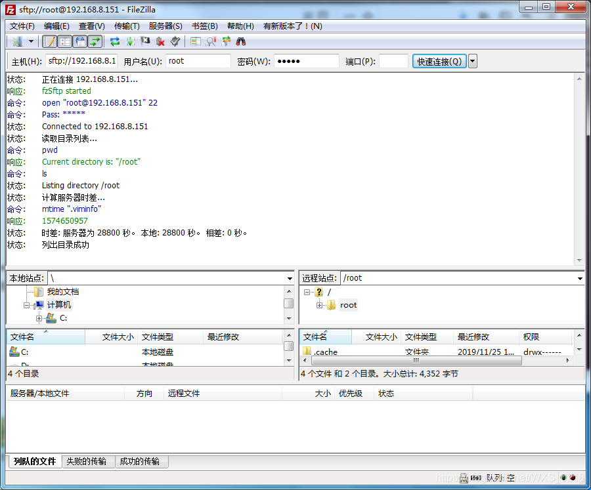Click the 远程文件 queue column header
Viewport: 591px width, 490px height.
[223, 394]
